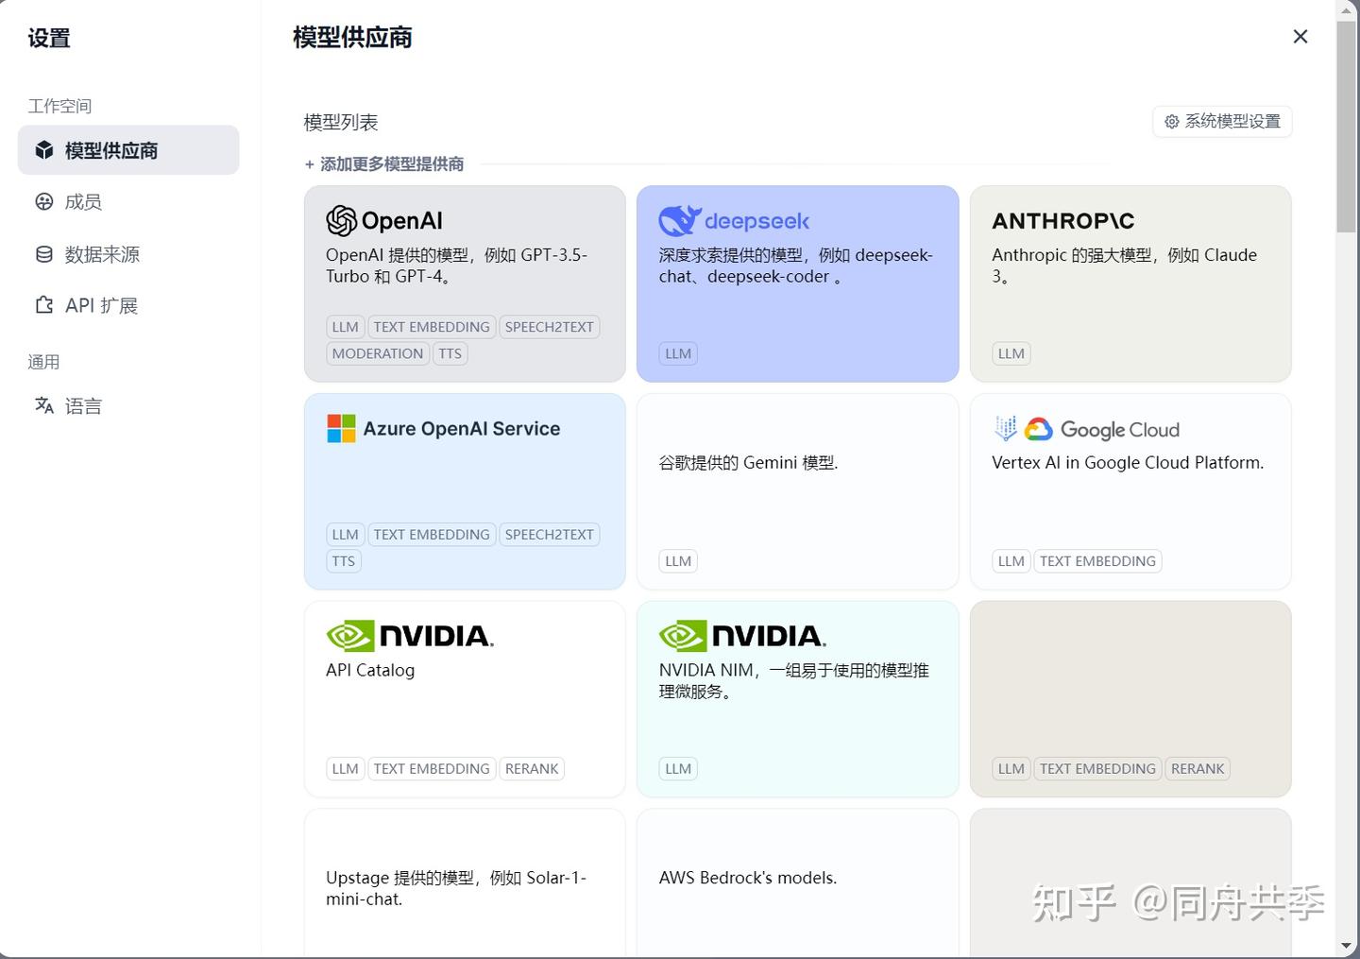Click the scrollbar down arrow
The width and height of the screenshot is (1360, 959).
[x=1346, y=946]
